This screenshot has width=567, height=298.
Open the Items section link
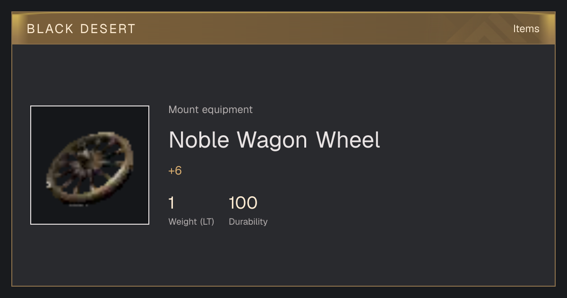point(526,28)
